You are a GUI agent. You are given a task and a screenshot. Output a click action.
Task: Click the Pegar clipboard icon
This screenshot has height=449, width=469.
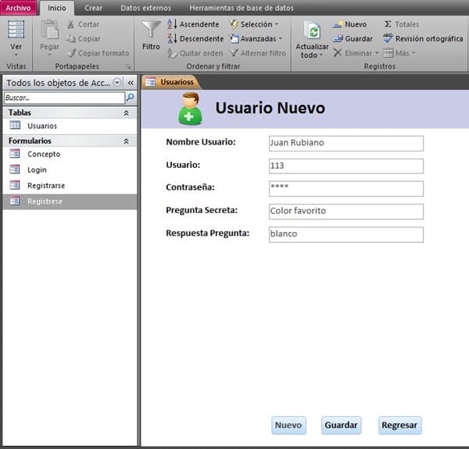pos(49,29)
